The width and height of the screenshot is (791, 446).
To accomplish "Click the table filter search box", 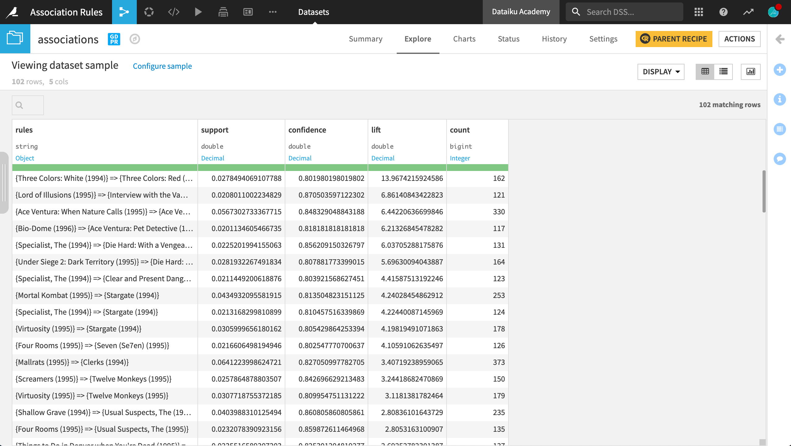I will (x=28, y=105).
